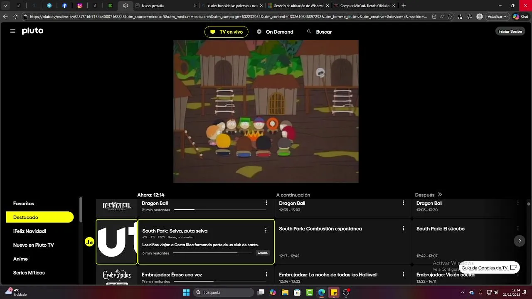This screenshot has width=532, height=299.
Task: Go back in browser
Action: [5, 17]
